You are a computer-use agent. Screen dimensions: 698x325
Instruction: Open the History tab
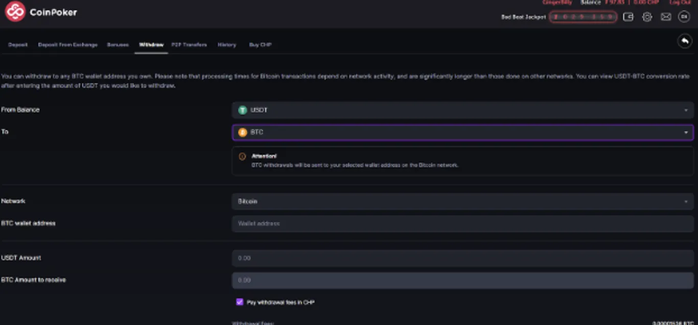pos(227,45)
